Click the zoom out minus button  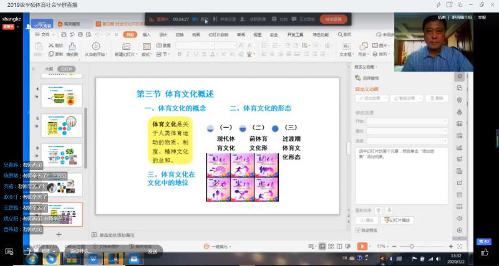pos(394,246)
